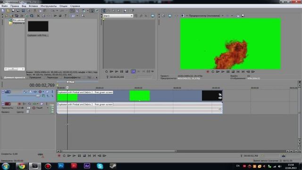Toggle Ignore Event Grouping
This screenshot has width=302, height=170.
click(97, 10)
